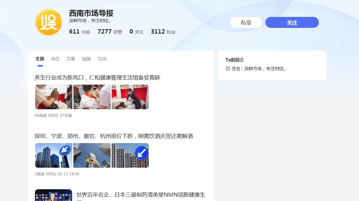This screenshot has height=201, width=359.
Task: Switch to the 文章 tab
Action: click(x=71, y=59)
